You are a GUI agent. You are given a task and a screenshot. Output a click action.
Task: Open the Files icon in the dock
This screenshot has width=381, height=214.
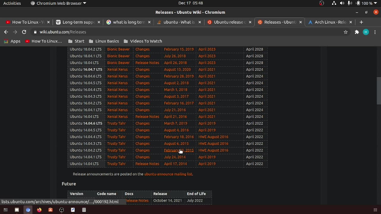tap(17, 210)
